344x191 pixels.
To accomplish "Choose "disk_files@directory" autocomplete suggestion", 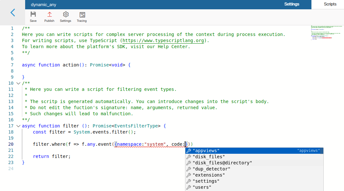I will [x=222, y=163].
